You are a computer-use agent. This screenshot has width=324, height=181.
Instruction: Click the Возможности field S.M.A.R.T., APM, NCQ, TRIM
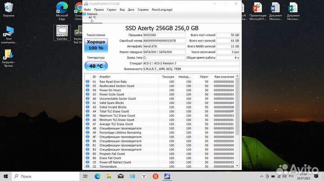[191, 69]
